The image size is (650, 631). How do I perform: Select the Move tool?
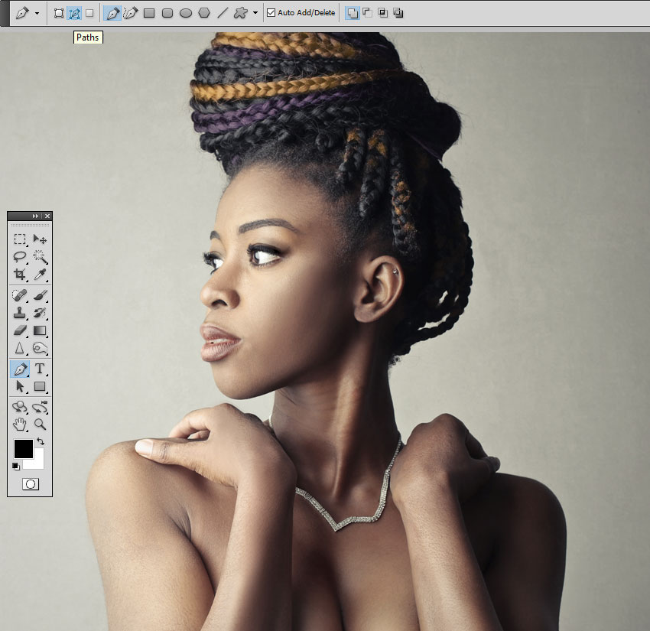pos(40,239)
